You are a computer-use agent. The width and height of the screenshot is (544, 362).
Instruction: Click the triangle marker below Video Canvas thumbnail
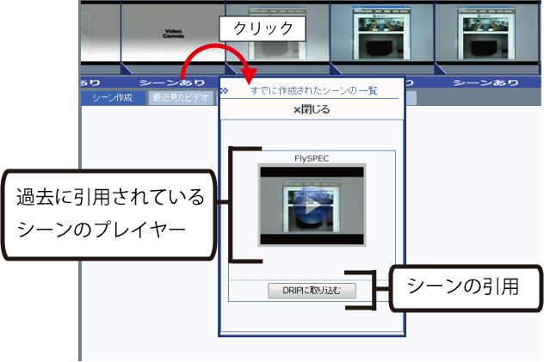[x=127, y=69]
